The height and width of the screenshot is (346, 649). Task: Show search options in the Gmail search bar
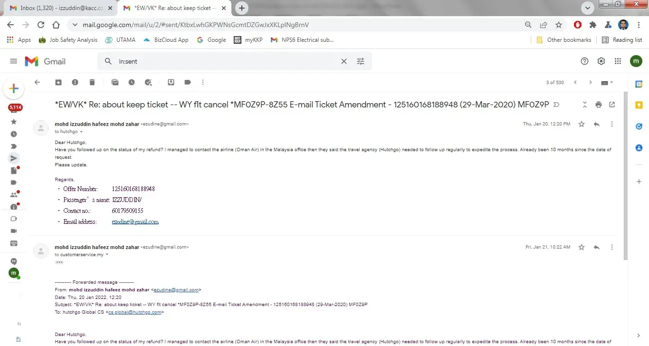(361, 61)
